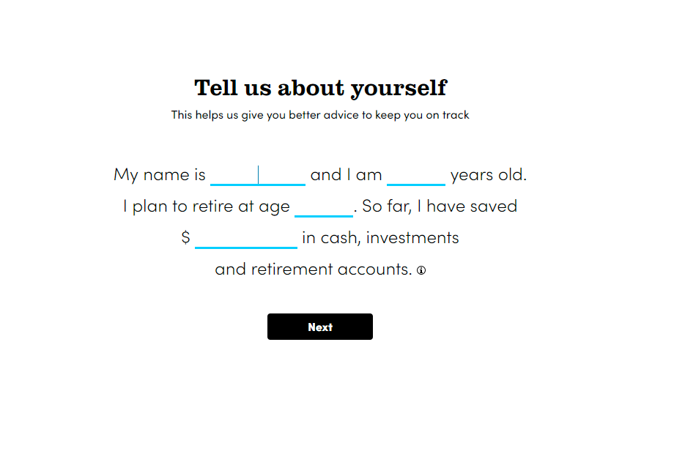Submit the form using Next
The image size is (685, 457).
click(319, 327)
